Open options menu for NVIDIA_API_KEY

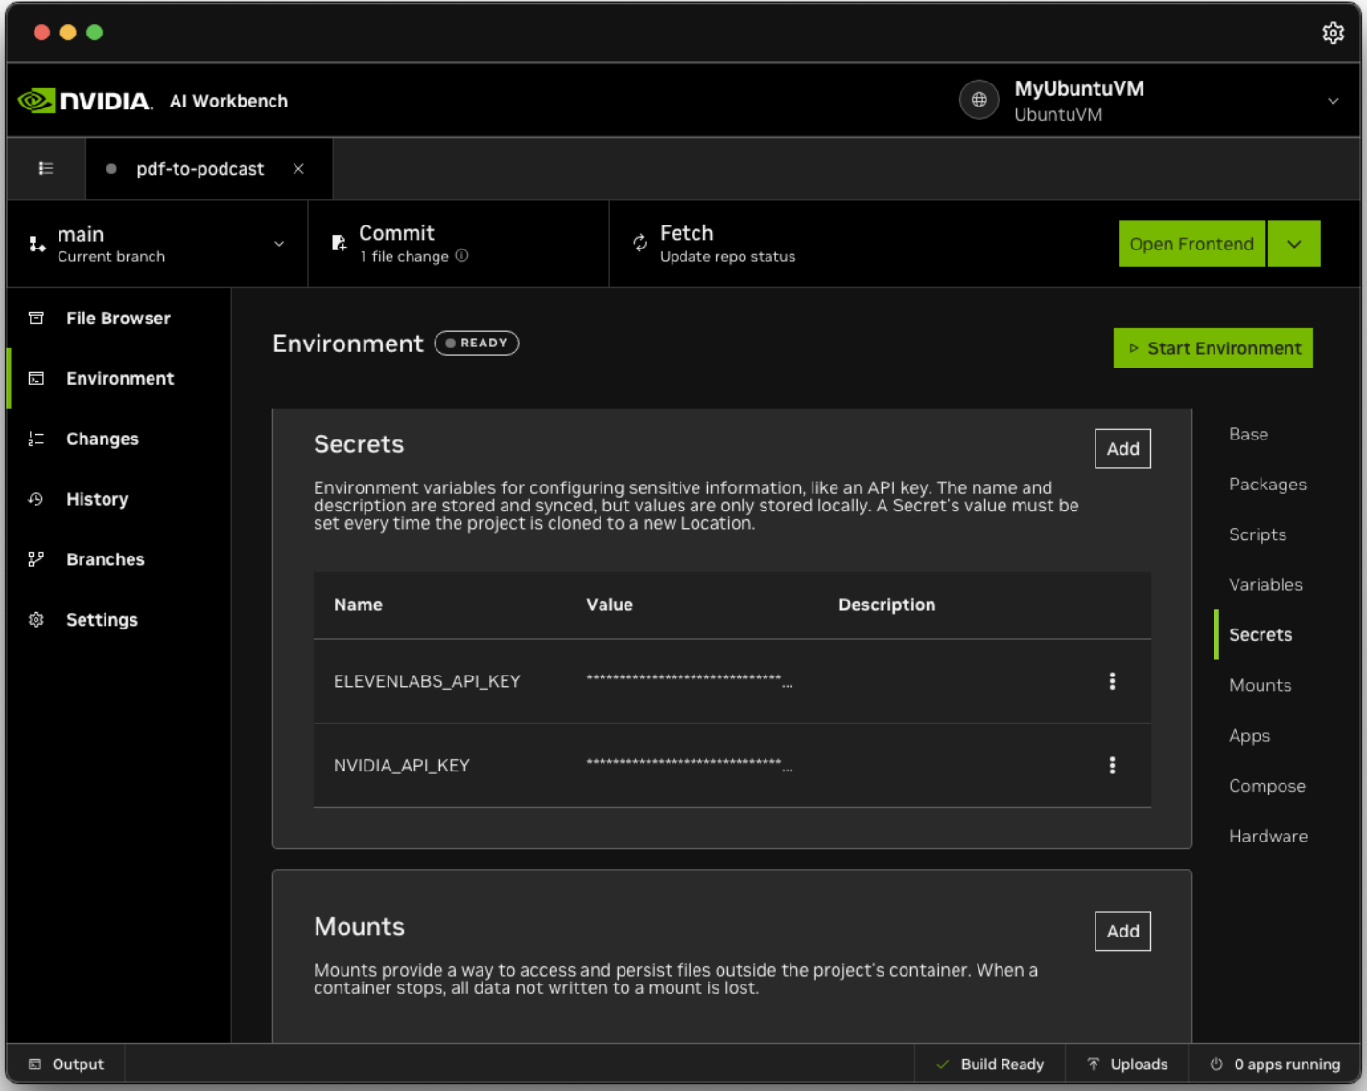tap(1112, 766)
